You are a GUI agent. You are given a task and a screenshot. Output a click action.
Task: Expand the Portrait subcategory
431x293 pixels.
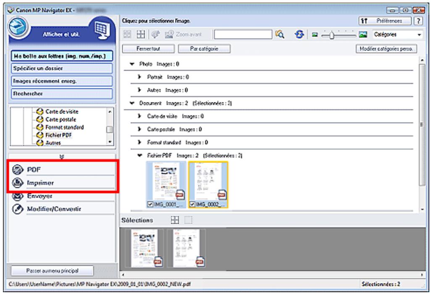[139, 77]
